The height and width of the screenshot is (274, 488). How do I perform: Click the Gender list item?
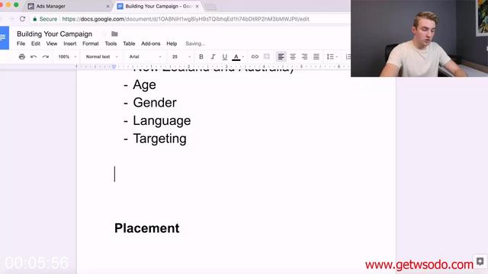point(155,103)
